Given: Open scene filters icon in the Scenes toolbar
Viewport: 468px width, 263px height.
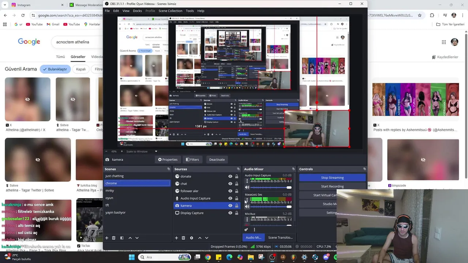Looking at the screenshot, I should click(122, 238).
